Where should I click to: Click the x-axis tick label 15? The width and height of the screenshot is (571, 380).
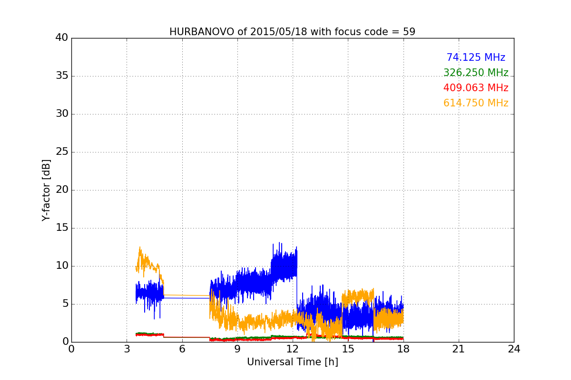pyautogui.click(x=348, y=349)
